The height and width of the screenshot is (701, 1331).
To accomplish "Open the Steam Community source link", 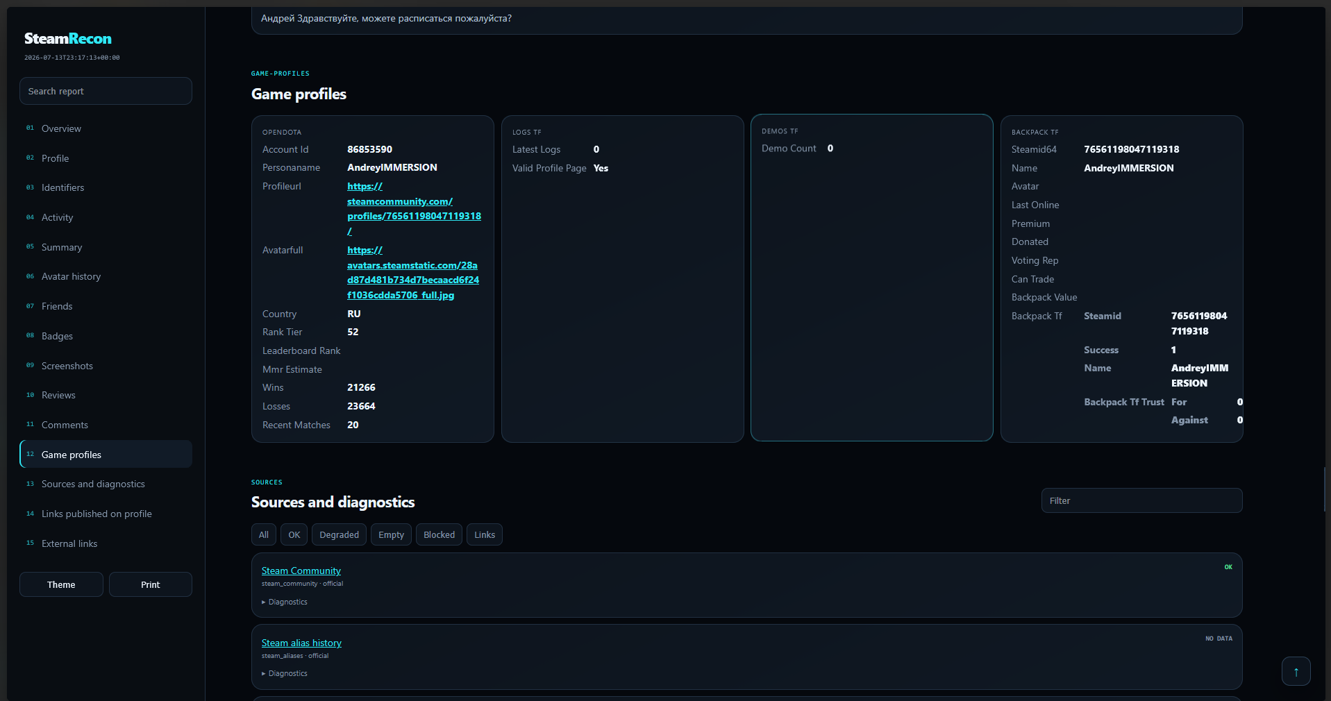I will click(301, 571).
